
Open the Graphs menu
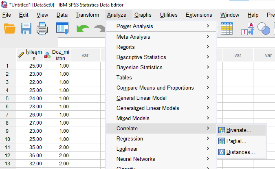point(143,15)
